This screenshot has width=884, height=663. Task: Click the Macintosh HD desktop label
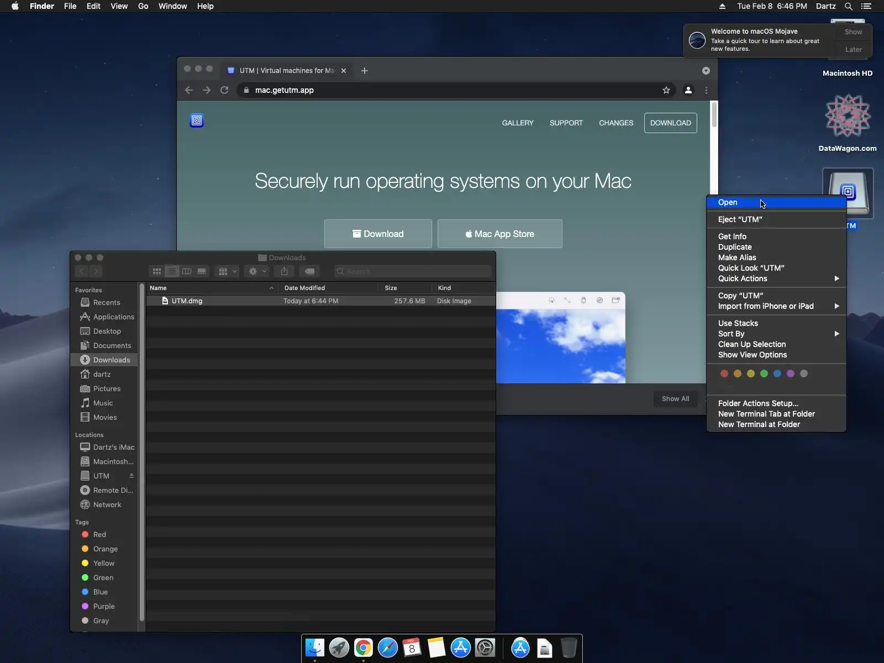[x=848, y=73]
